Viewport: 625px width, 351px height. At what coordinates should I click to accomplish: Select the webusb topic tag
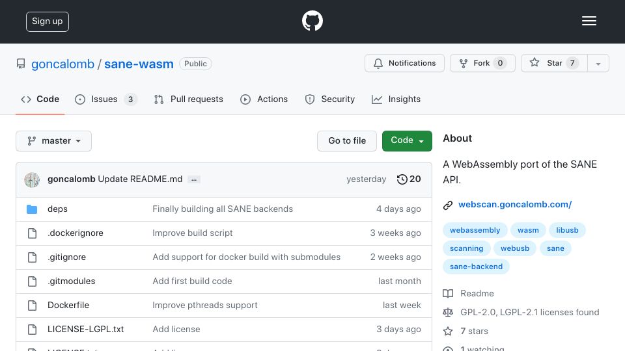click(x=515, y=248)
